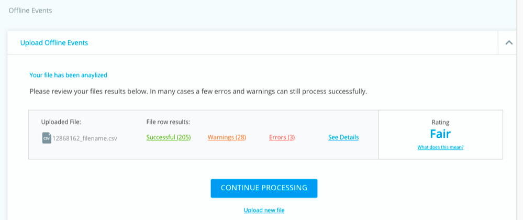Click the Rating label above Fair
Image resolution: width=523 pixels, height=220 pixels.
pyautogui.click(x=440, y=122)
